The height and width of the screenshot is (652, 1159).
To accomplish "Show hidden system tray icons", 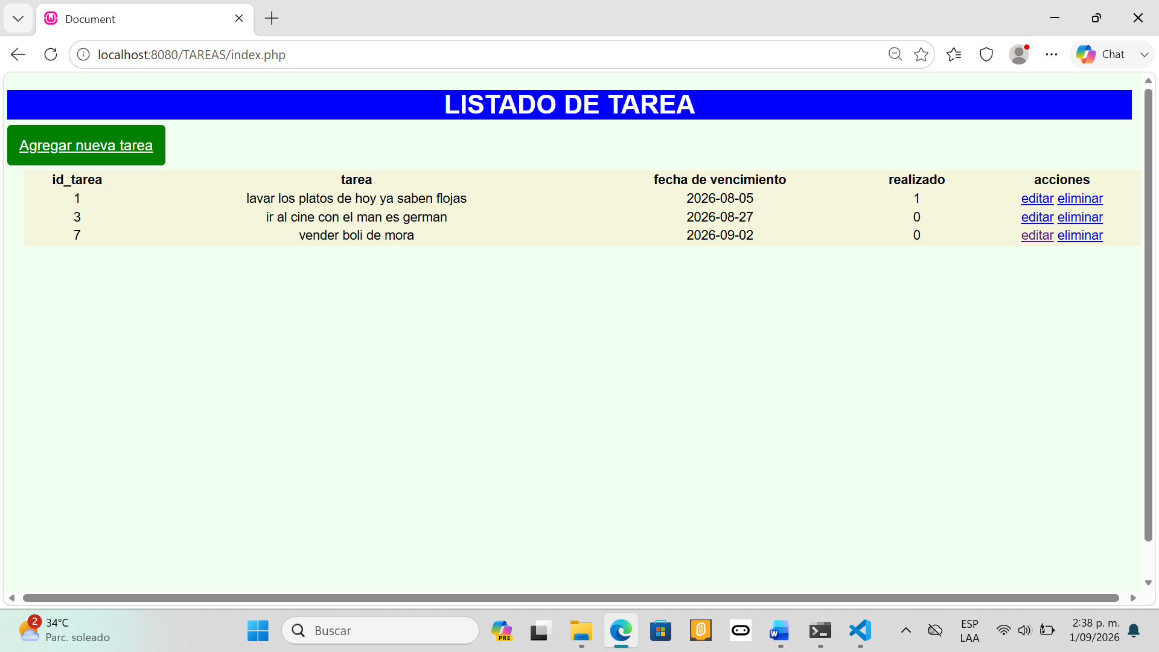I will (x=906, y=631).
